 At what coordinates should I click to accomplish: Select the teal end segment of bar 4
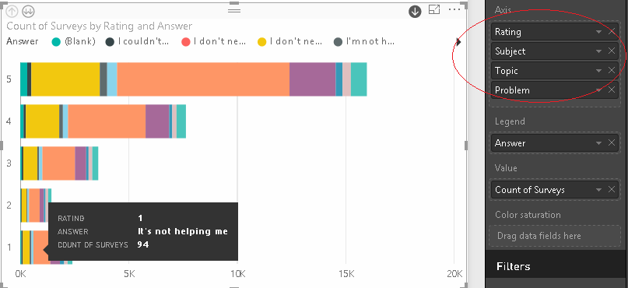point(181,121)
